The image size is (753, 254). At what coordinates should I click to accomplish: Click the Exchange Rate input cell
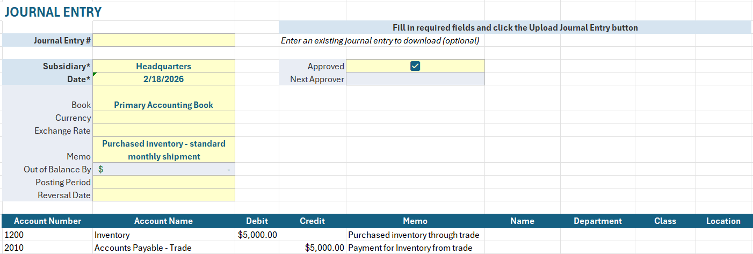[x=164, y=130]
